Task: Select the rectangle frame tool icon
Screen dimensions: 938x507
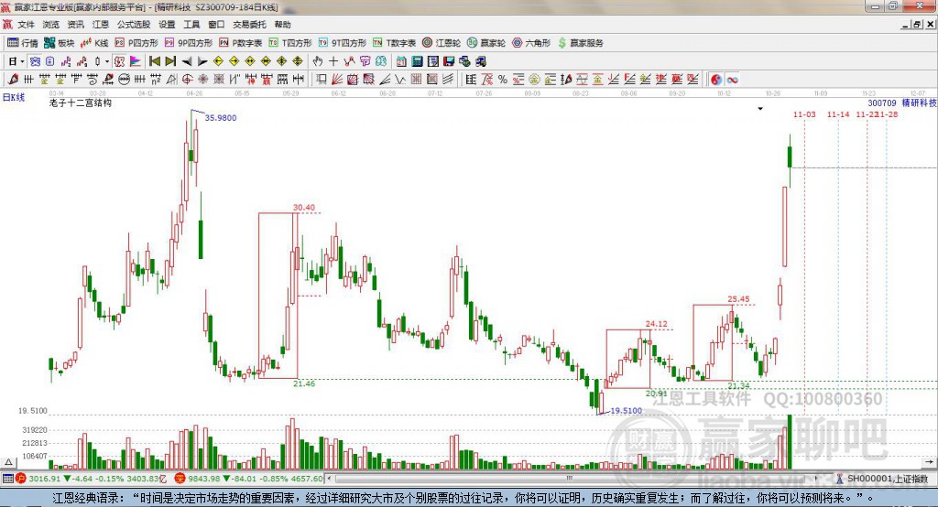Action: point(322,79)
